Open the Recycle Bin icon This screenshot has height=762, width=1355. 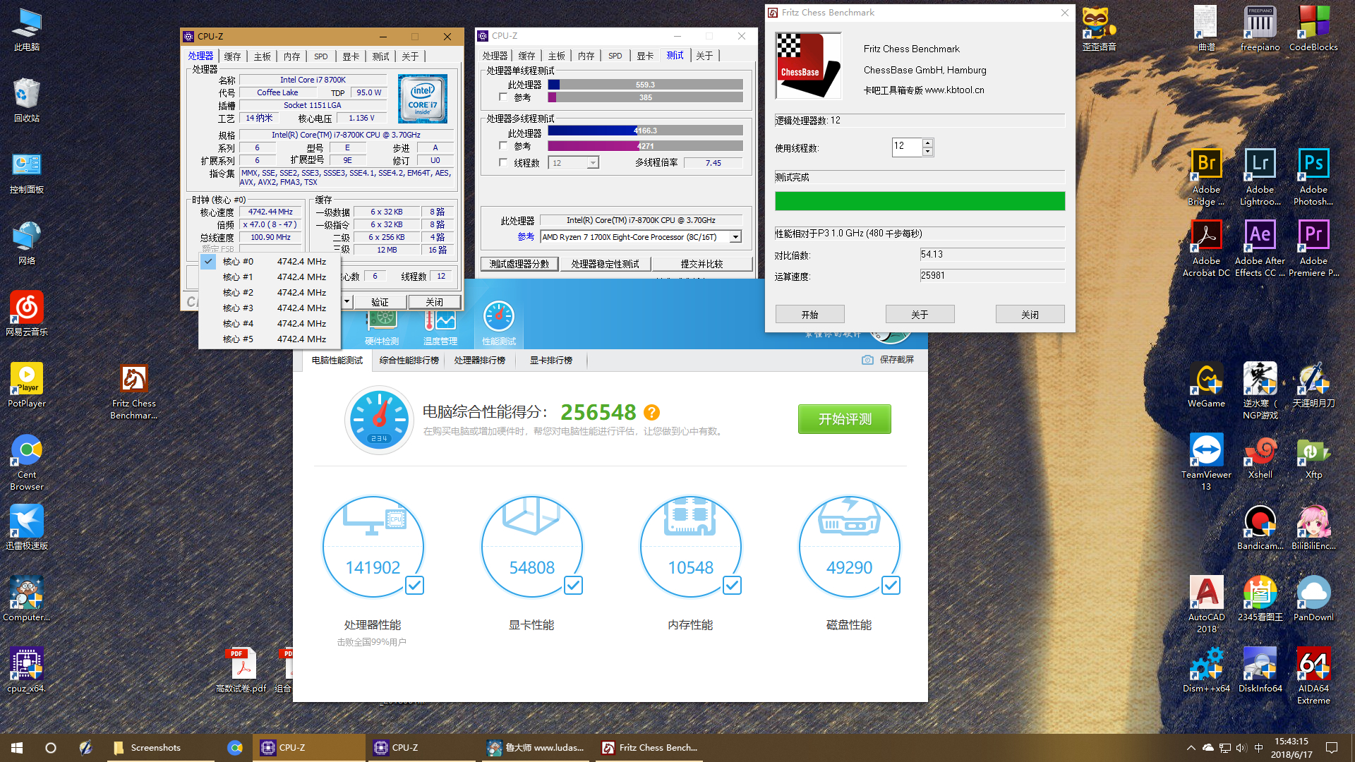pyautogui.click(x=27, y=101)
